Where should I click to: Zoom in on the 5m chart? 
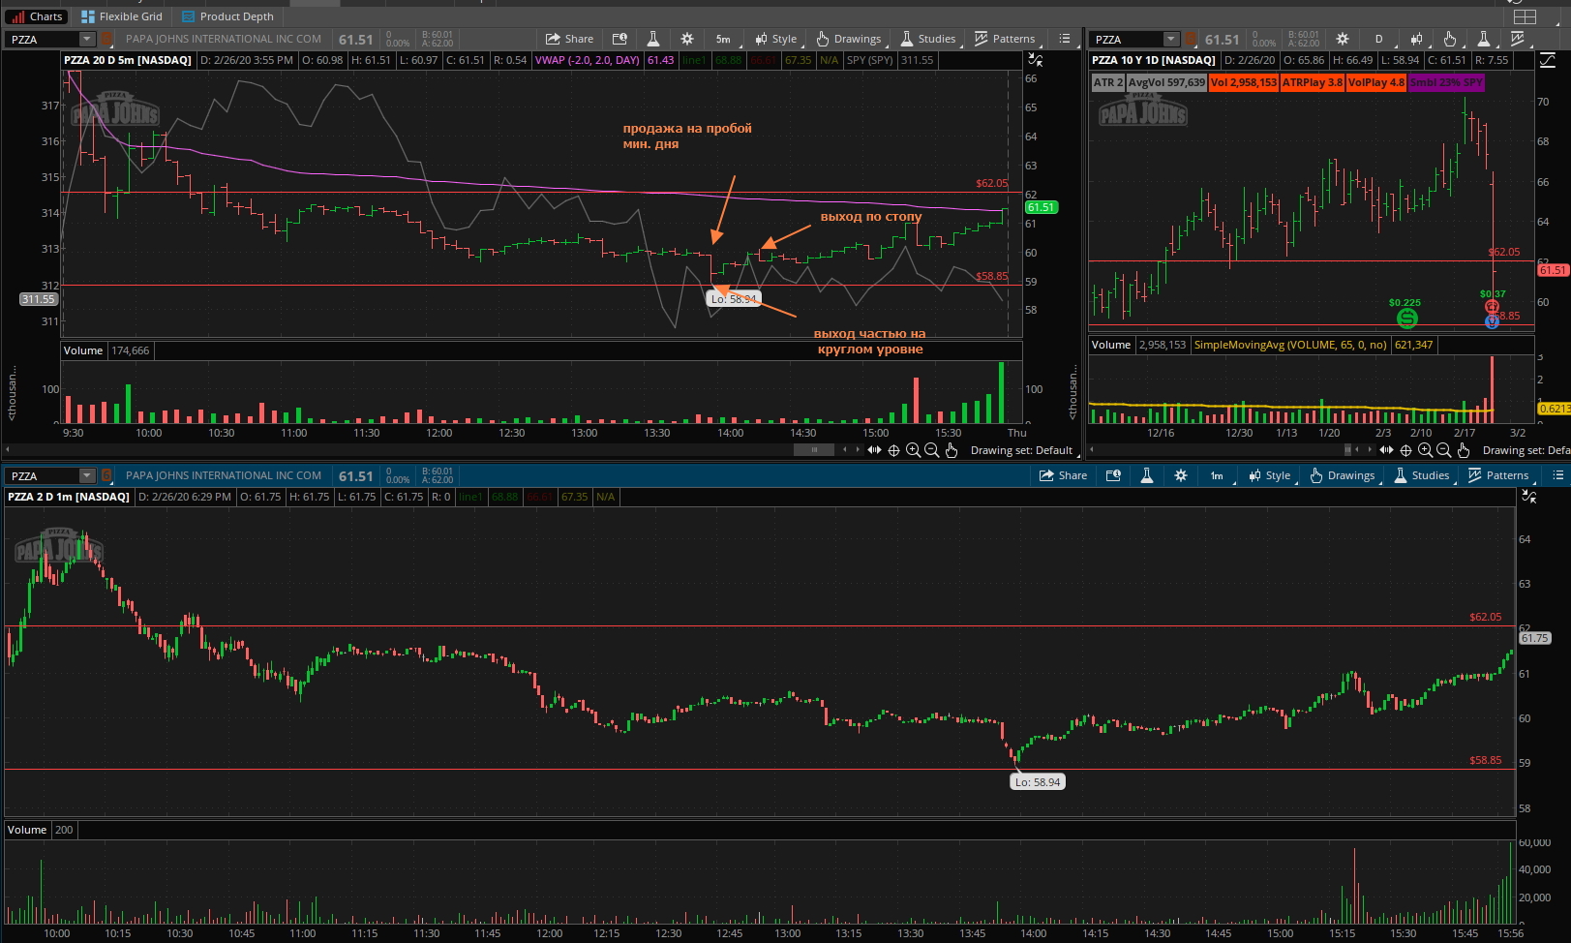[x=913, y=450]
